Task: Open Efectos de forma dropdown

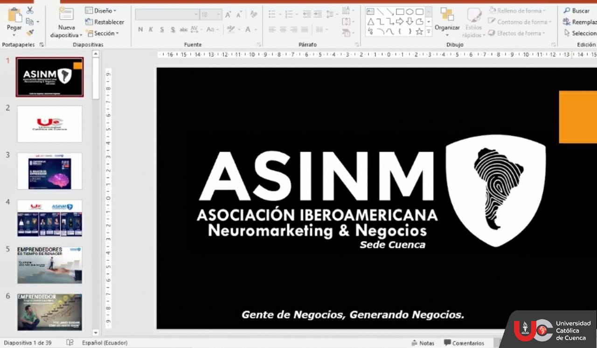Action: point(516,33)
